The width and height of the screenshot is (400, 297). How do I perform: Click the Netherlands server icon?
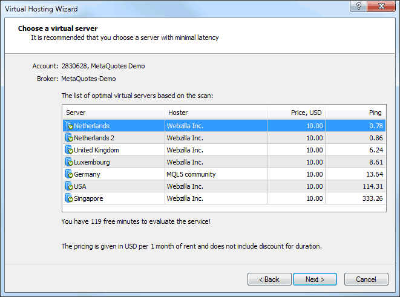click(69, 126)
